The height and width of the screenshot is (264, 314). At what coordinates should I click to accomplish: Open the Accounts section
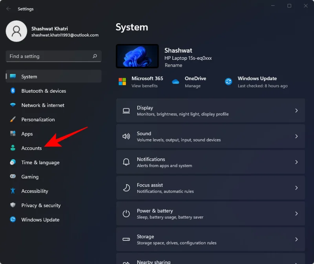(x=32, y=148)
